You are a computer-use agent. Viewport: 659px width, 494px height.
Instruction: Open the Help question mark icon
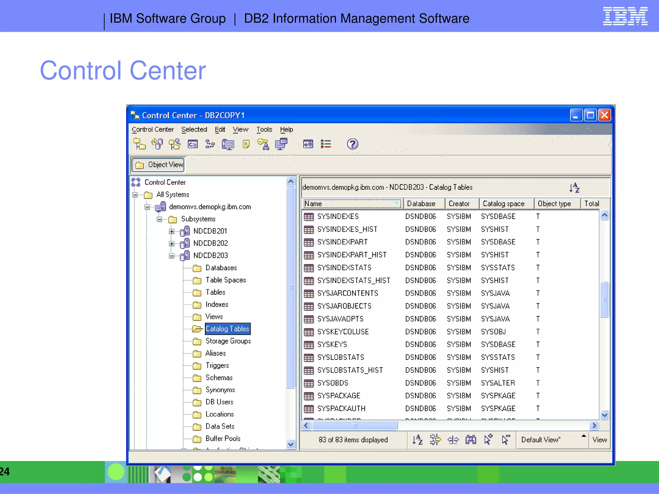(x=352, y=144)
